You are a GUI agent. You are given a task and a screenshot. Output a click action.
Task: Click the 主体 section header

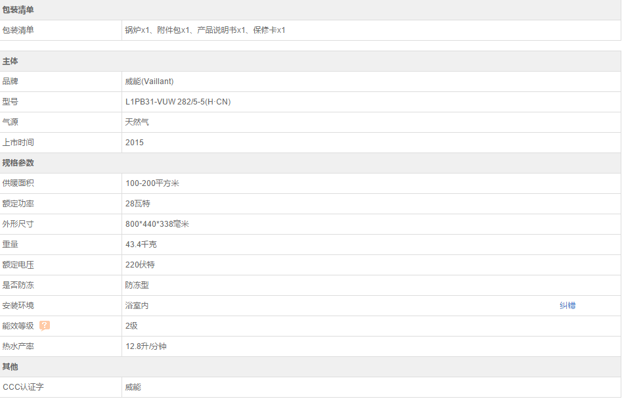point(11,61)
